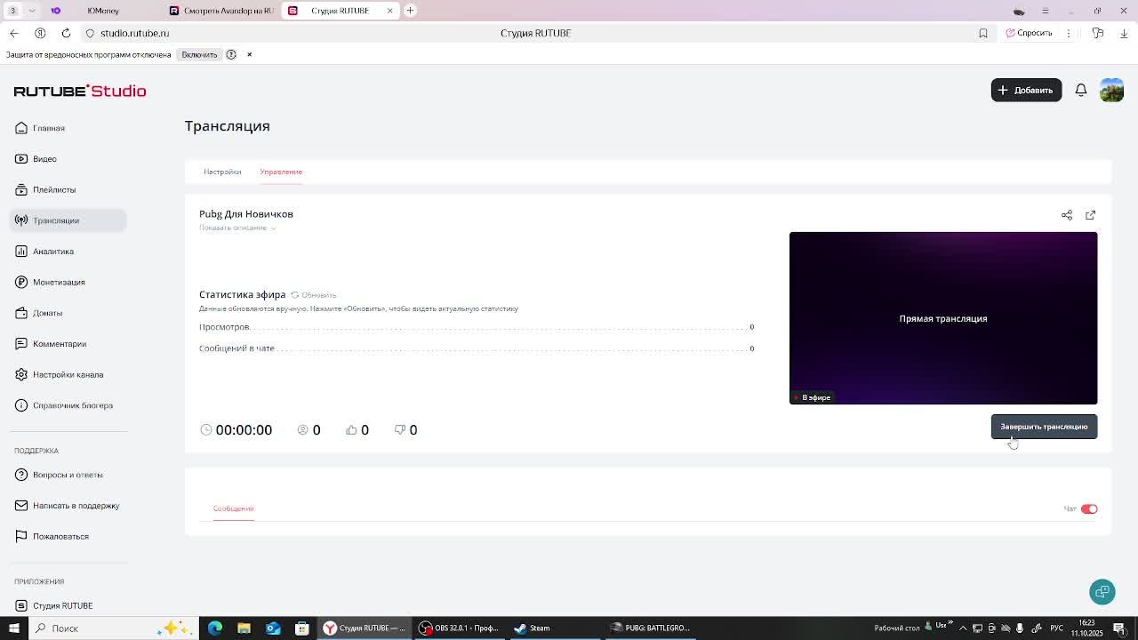Open Windows Start menu
Viewport: 1138px width, 640px height.
13,628
